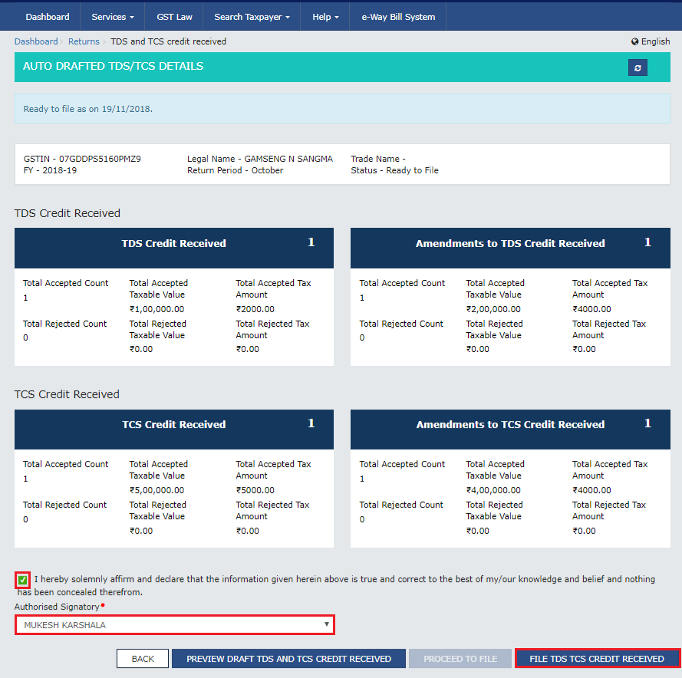The height and width of the screenshot is (678, 682).
Task: Open the TCS Credit Received tile
Action: 174,429
